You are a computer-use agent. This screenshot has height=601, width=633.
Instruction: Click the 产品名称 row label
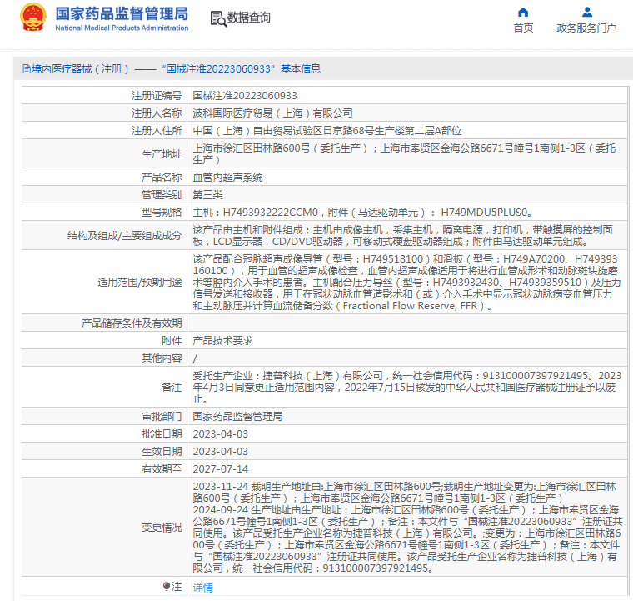coord(162,178)
